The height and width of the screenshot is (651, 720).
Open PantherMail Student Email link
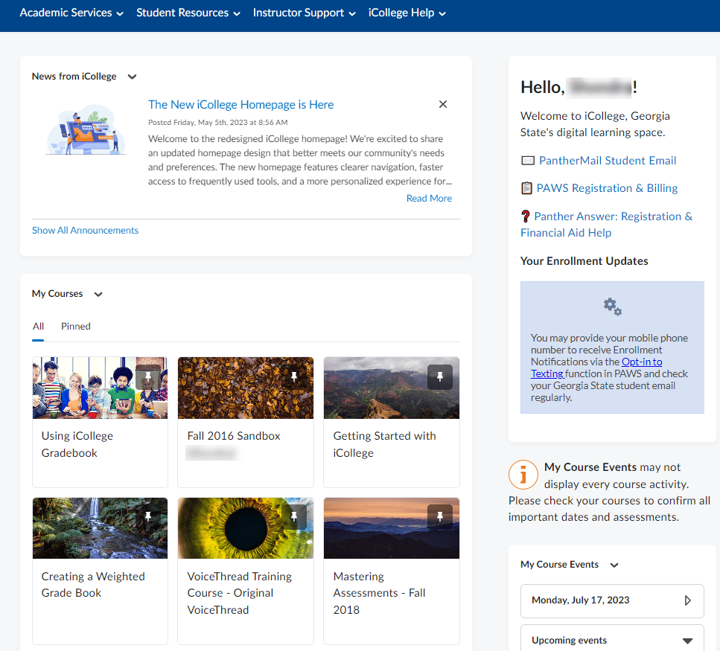(607, 161)
